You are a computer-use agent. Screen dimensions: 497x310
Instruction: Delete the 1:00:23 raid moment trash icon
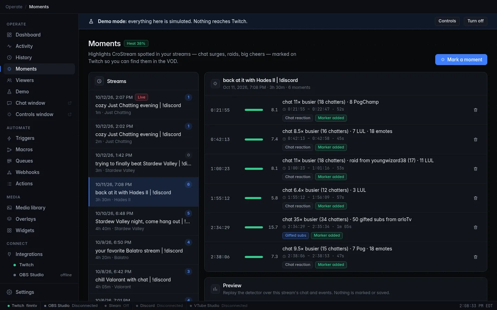coord(476,169)
